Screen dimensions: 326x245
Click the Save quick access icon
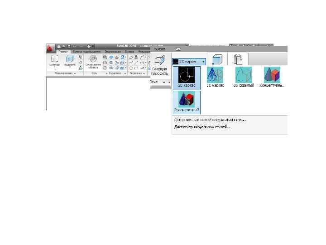(69, 46)
